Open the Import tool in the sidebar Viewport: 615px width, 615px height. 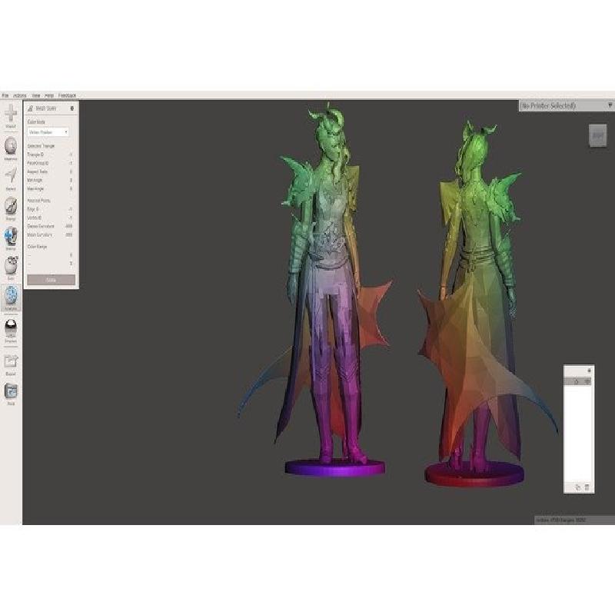pyautogui.click(x=11, y=116)
